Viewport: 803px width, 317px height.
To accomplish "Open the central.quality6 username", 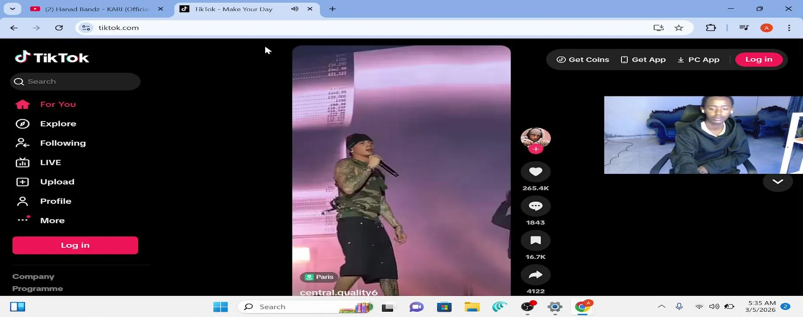I will [339, 292].
